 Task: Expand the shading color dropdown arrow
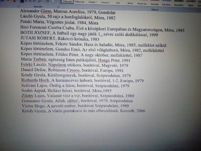click(50, 2)
